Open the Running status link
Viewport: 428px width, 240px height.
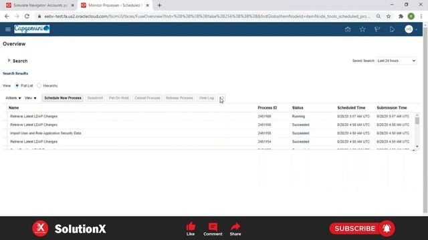(x=298, y=116)
